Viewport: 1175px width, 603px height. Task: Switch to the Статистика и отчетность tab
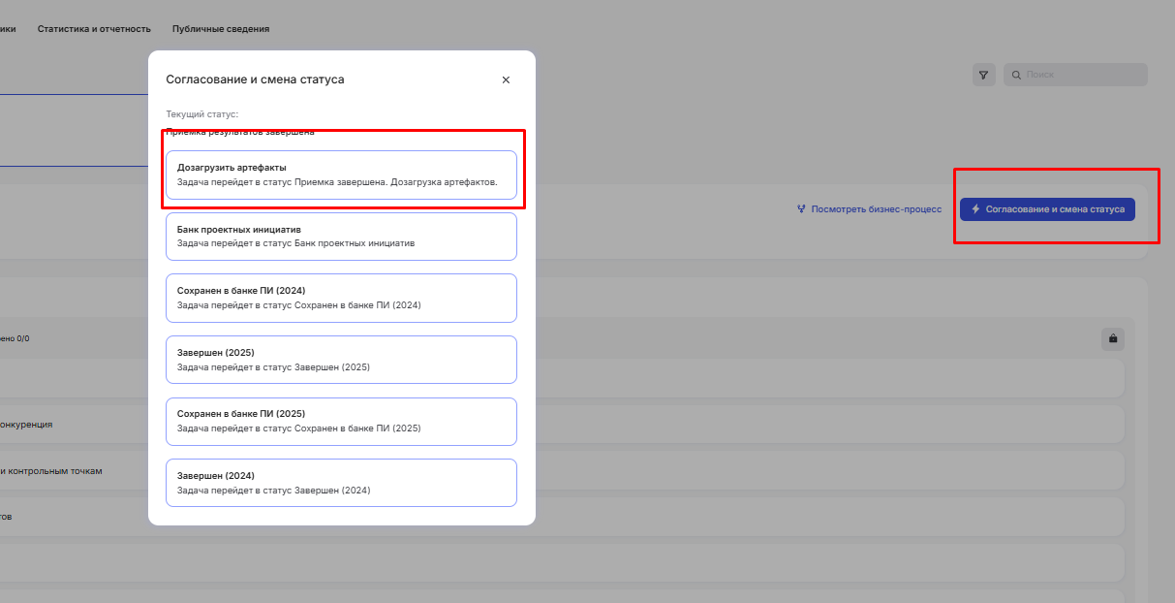click(x=95, y=29)
